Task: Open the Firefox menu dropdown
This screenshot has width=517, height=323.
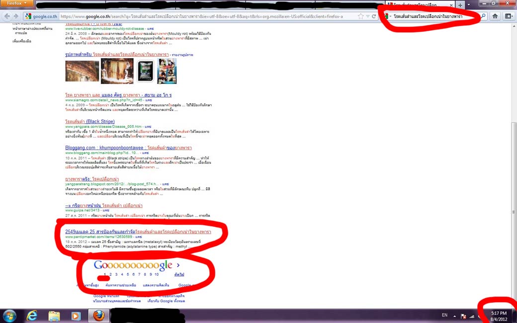Action: coord(18,3)
